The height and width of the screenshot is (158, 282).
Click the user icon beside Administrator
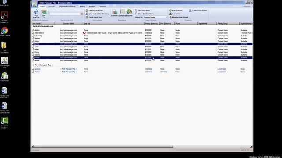click(33, 33)
